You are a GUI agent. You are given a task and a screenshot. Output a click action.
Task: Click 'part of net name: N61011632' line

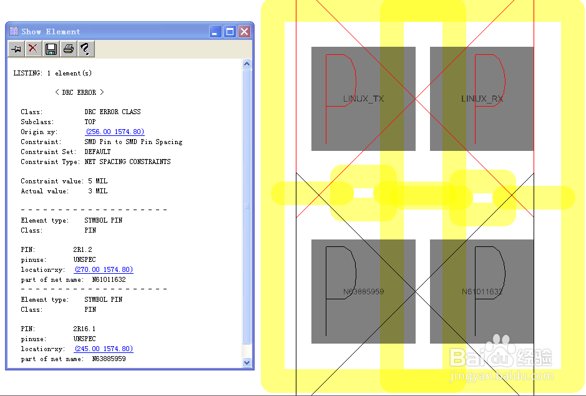point(73,279)
